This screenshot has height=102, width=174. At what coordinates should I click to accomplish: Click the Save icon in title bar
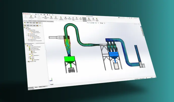pyautogui.click(x=44, y=15)
